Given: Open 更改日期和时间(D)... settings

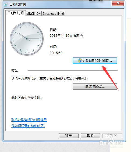Looking at the screenshot, I should coord(95,61).
